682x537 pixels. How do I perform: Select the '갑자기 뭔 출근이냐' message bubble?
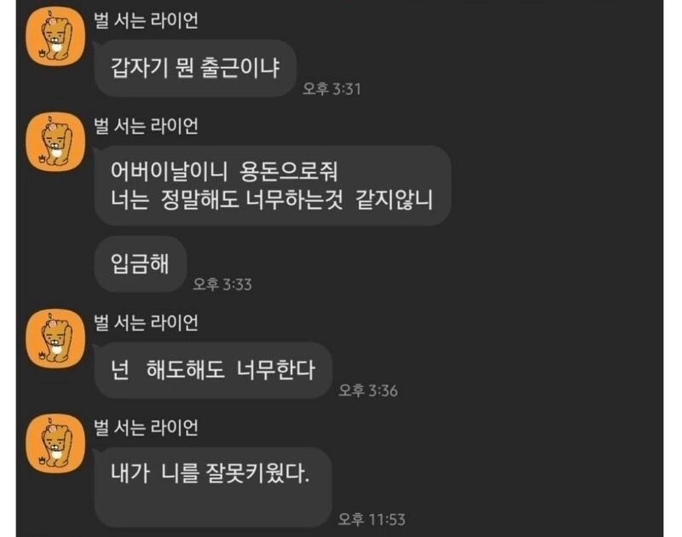195,68
